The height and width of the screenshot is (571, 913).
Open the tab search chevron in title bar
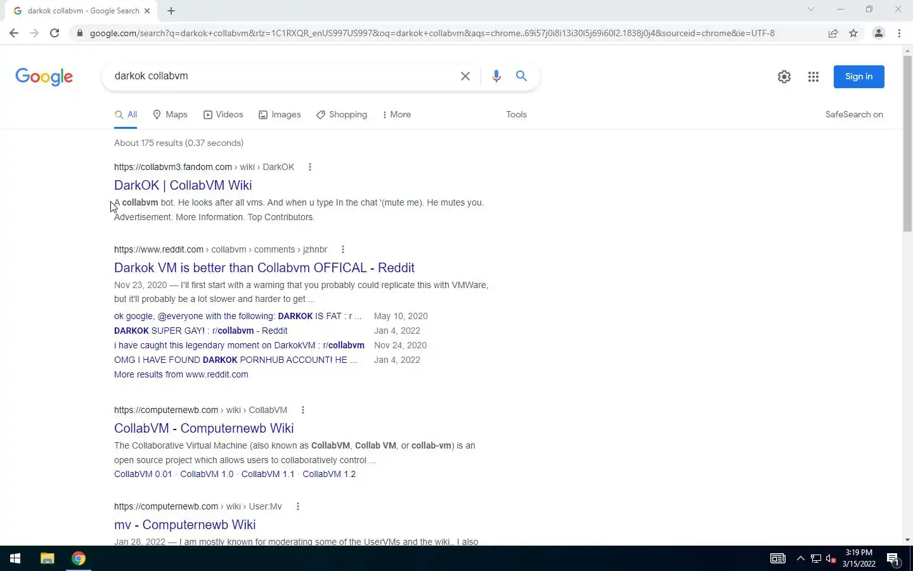coord(810,9)
